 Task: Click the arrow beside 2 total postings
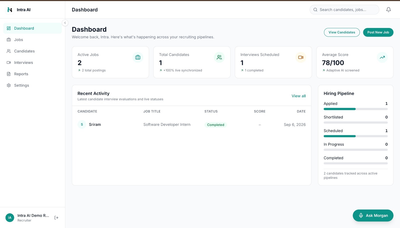pos(79,70)
